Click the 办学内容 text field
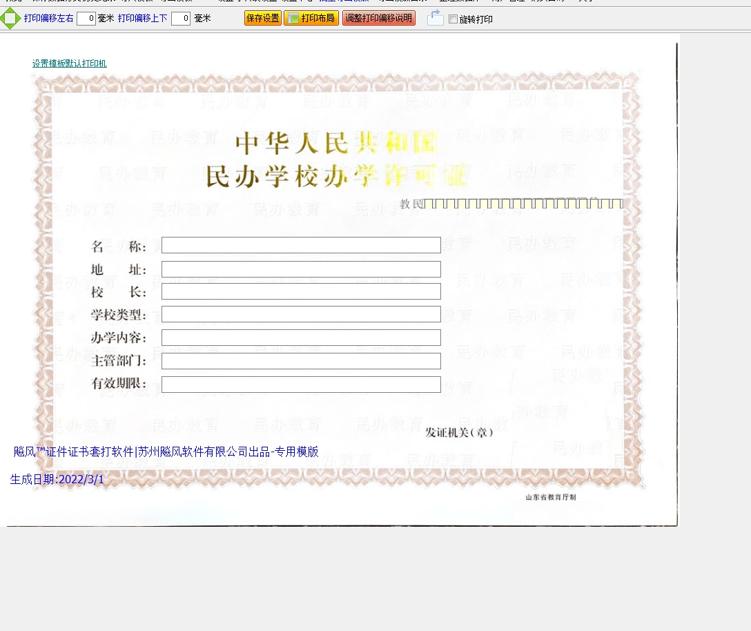Viewport: 751px width, 631px height. [x=301, y=338]
